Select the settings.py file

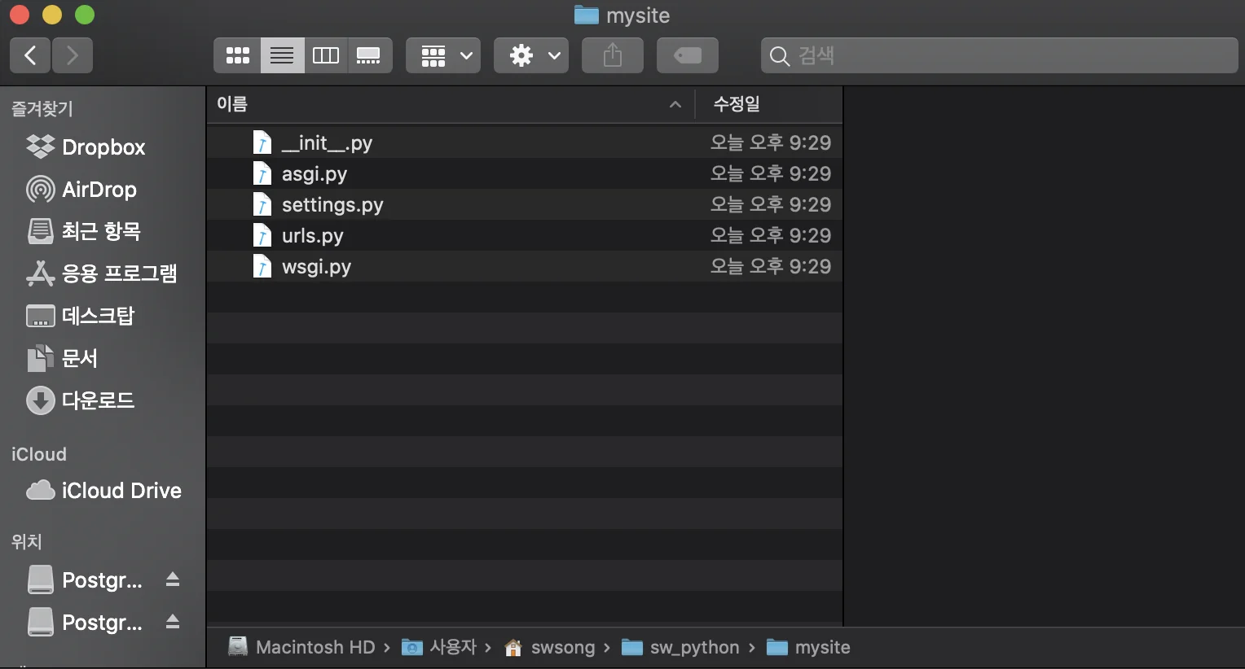point(332,205)
